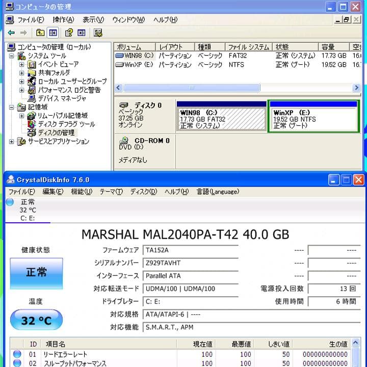Click up arrow of SMART attribute list scrollbar

(356, 343)
